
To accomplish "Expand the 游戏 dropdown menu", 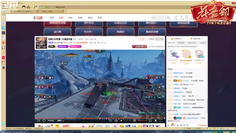I will pos(90,18).
